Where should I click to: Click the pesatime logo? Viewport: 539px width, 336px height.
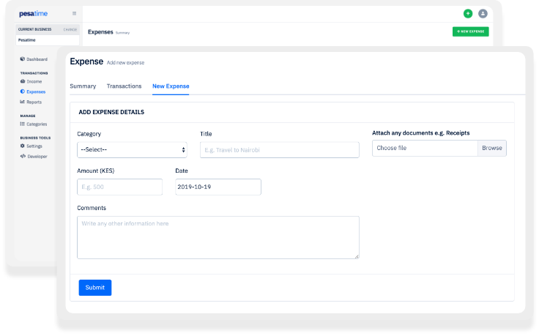[x=34, y=14]
